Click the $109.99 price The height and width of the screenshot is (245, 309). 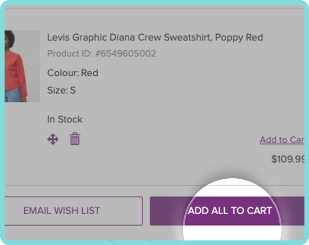coord(288,159)
